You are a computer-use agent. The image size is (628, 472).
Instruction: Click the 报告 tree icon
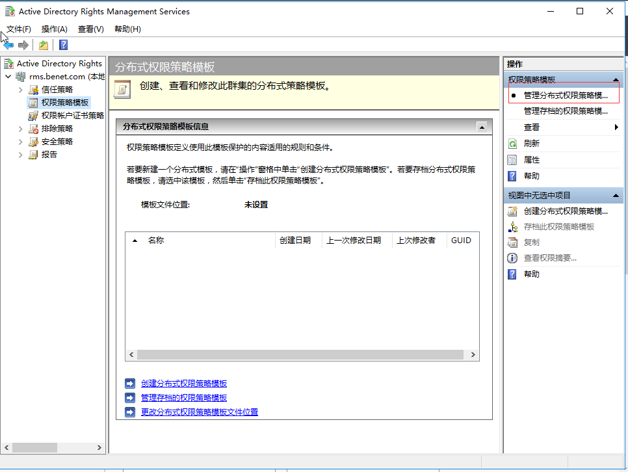pyautogui.click(x=33, y=155)
